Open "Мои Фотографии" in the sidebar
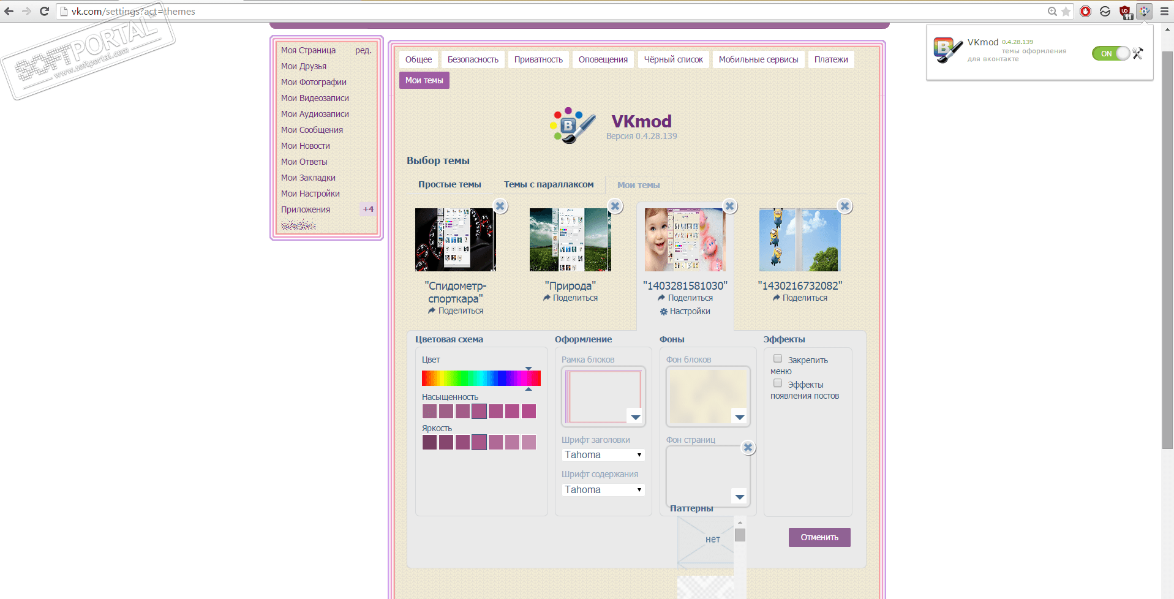1174x599 pixels. point(314,82)
